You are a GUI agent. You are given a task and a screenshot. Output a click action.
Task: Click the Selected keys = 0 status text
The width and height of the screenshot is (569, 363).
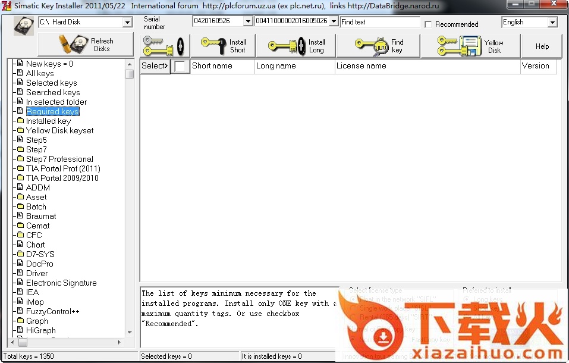(x=166, y=356)
